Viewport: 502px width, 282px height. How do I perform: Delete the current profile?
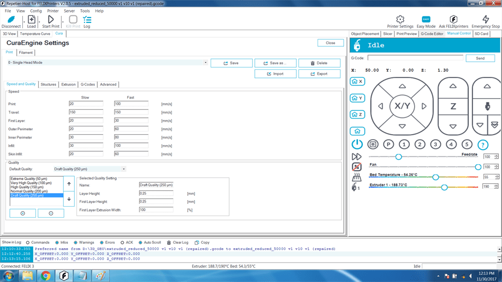319,63
